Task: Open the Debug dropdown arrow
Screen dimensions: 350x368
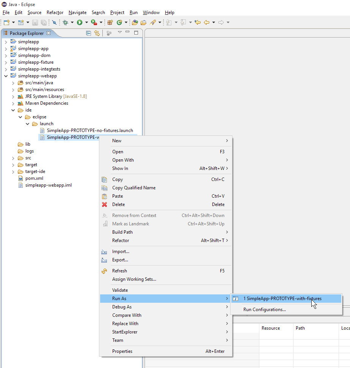Action: pos(72,22)
